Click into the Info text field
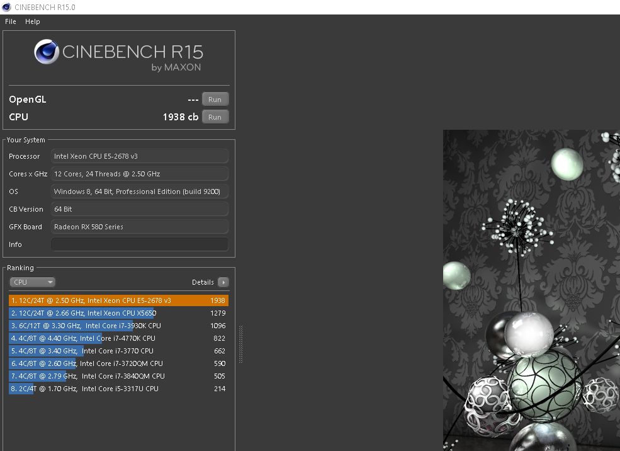The width and height of the screenshot is (620, 451). (140, 244)
